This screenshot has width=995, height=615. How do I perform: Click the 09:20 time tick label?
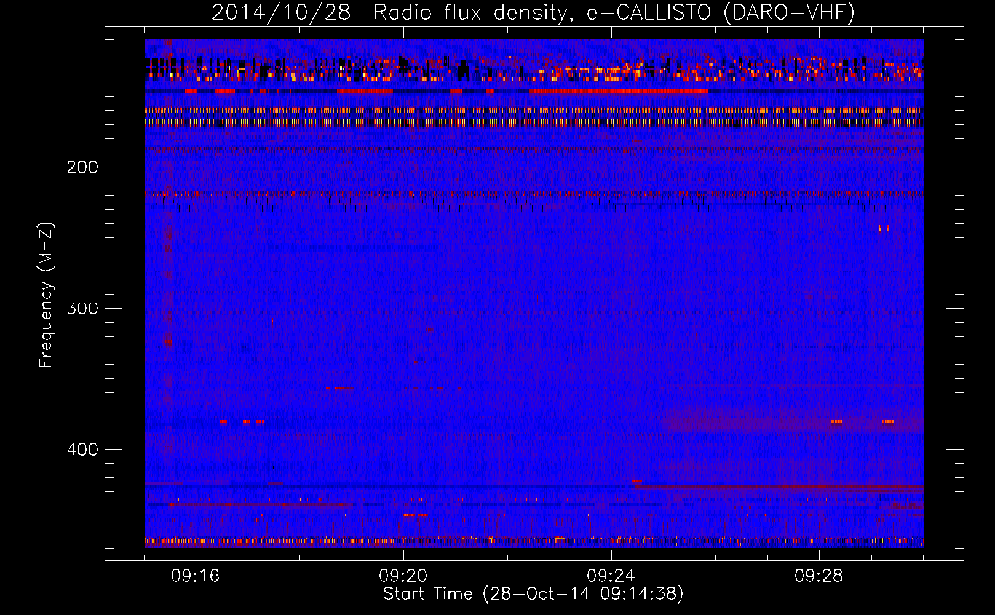[x=403, y=576]
